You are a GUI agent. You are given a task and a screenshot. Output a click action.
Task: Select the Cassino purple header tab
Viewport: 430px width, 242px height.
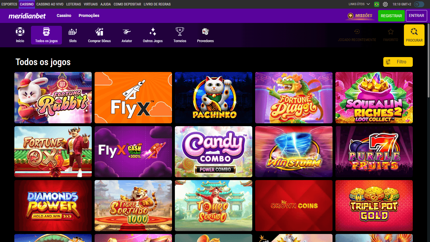tap(64, 15)
